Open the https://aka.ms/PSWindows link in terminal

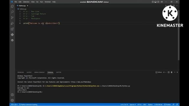tap(81, 82)
